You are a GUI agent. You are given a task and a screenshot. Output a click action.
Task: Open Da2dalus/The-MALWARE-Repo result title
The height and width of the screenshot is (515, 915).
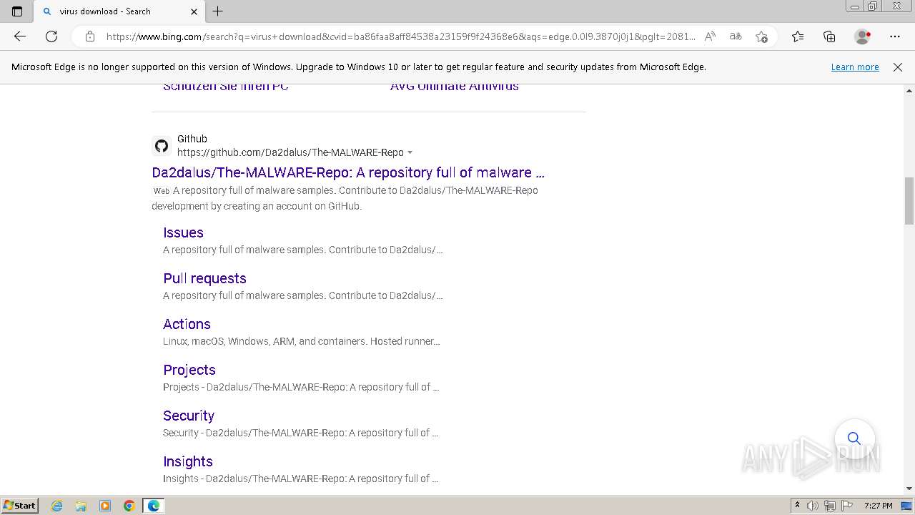(348, 172)
